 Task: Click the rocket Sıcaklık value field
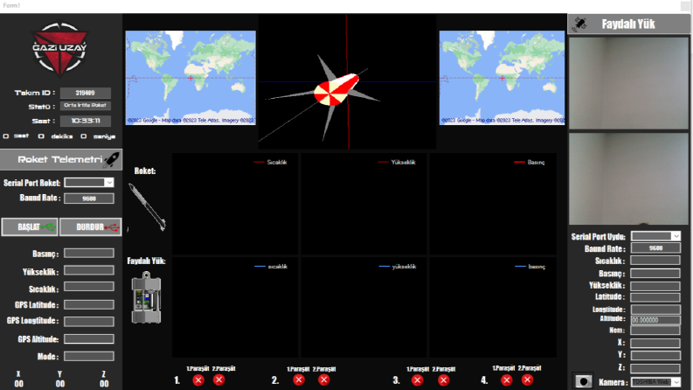[89, 287]
